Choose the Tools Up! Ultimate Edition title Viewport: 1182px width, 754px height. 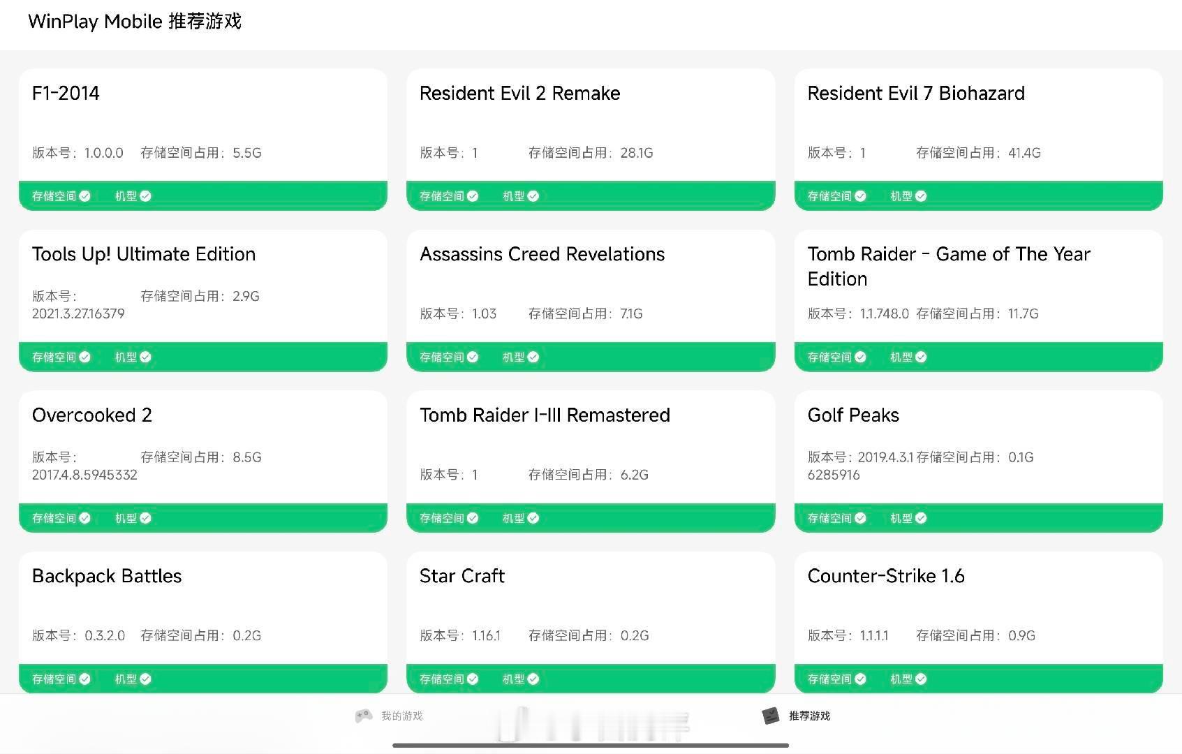click(x=144, y=254)
